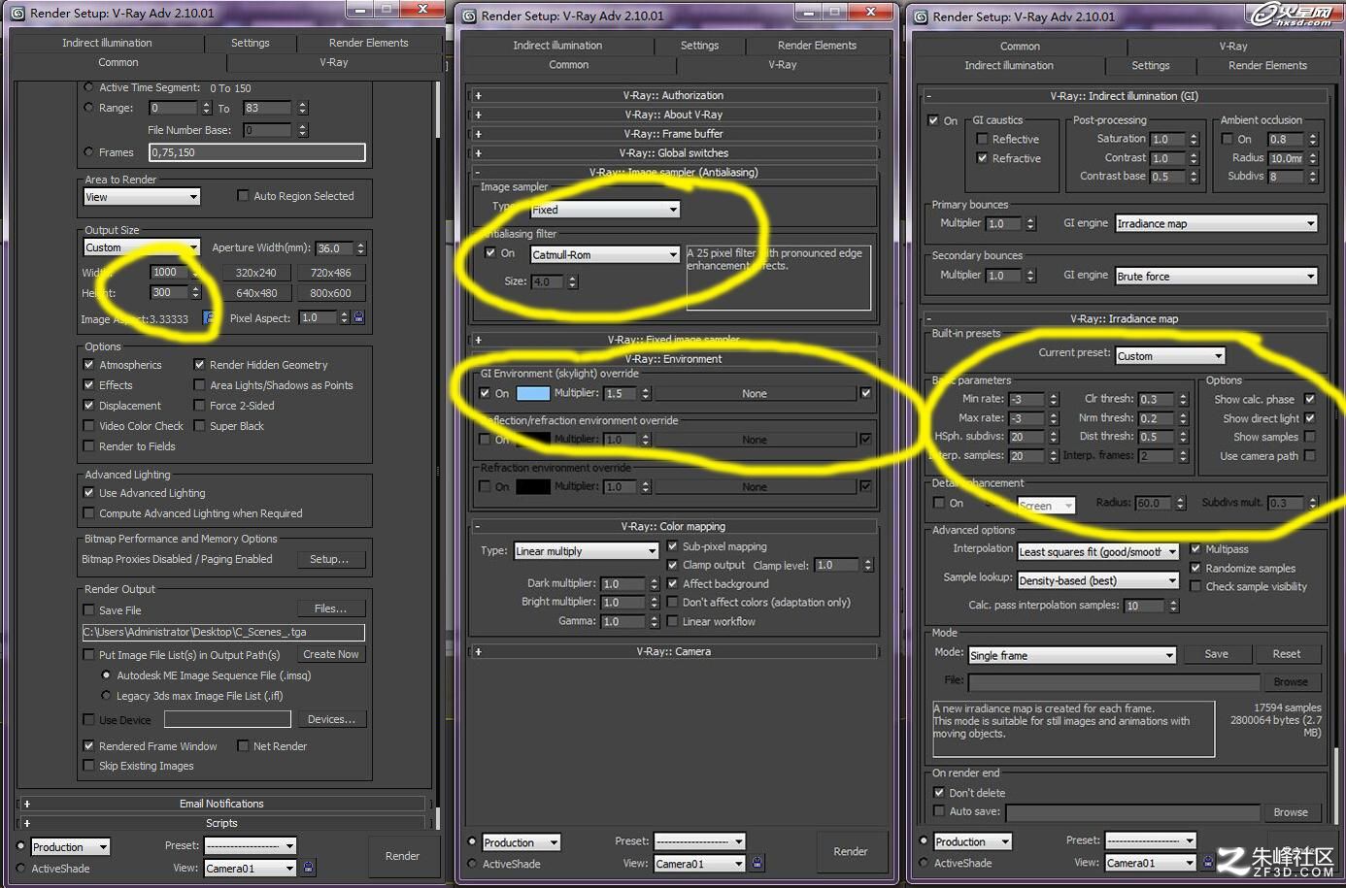Click the output Width field showing 1000
This screenshot has width=1346, height=888.
coord(169,273)
